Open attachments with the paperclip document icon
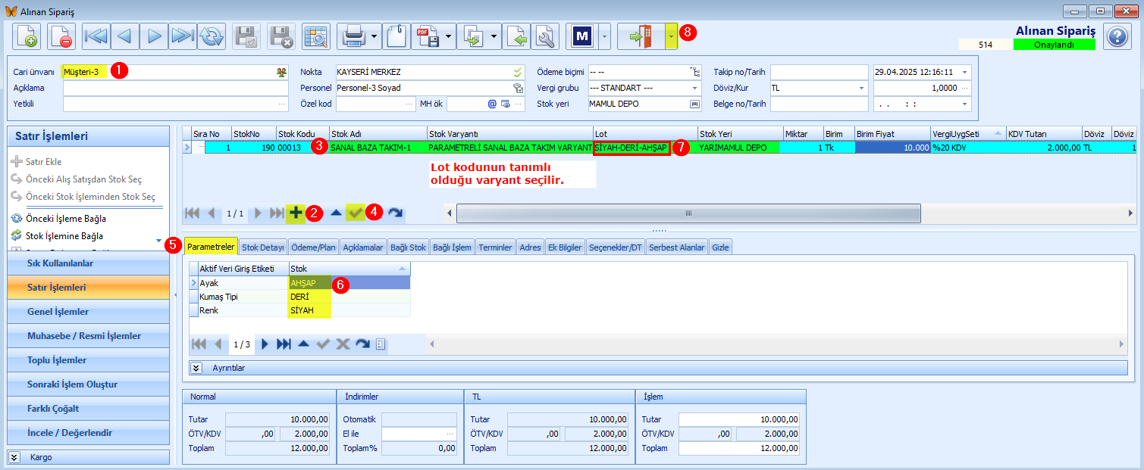This screenshot has height=470, width=1144. point(396,36)
